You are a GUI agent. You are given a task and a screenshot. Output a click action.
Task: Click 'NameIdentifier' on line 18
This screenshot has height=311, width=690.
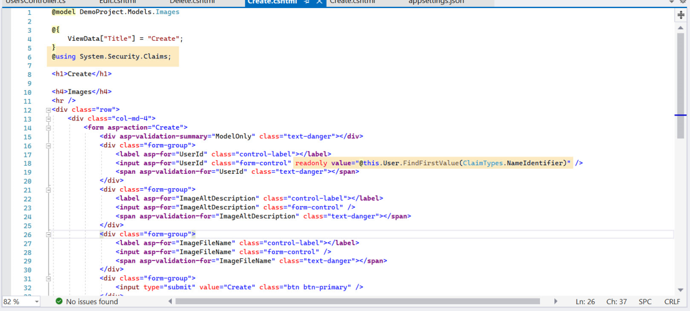pos(535,163)
